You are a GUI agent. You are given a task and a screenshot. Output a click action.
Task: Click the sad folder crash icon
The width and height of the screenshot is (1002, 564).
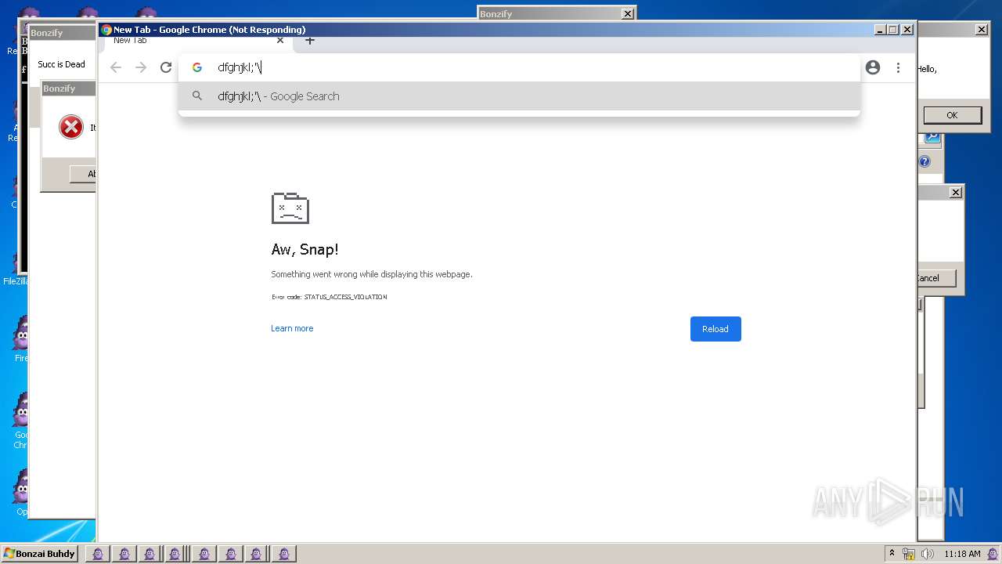point(290,208)
